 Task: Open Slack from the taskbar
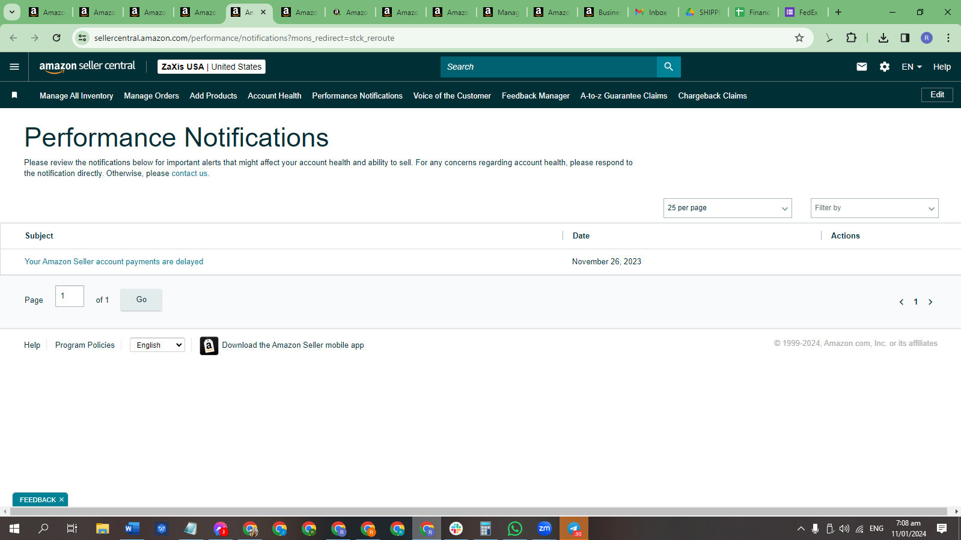point(456,529)
